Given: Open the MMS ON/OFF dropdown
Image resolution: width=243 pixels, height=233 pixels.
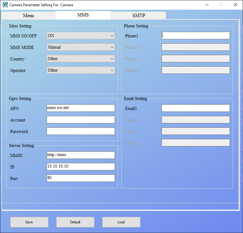Looking at the screenshot, I should (81, 36).
